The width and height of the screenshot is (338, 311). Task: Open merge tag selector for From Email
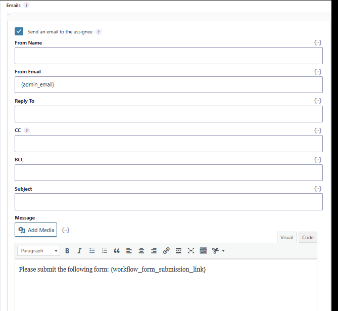[x=318, y=72]
